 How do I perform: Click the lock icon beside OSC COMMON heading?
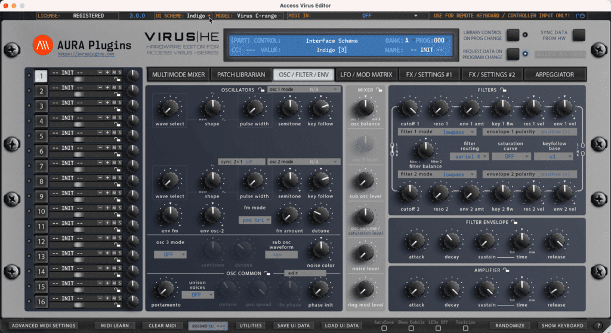point(267,273)
